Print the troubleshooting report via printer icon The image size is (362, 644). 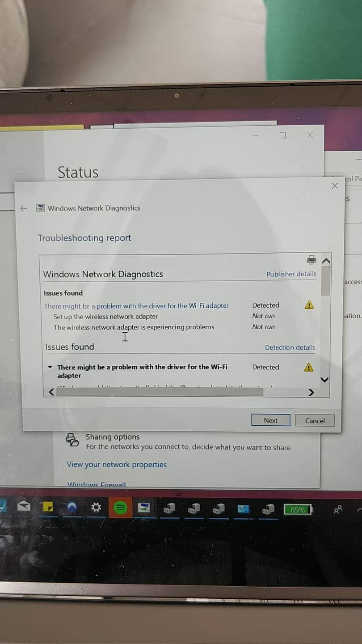[311, 260]
